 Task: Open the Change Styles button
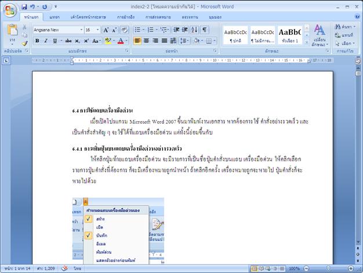[320, 35]
